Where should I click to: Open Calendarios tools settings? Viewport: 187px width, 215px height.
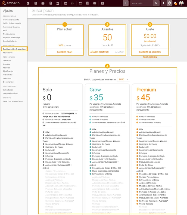coord(8,90)
